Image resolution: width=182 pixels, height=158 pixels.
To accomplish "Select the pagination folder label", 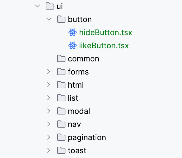I will tap(87, 137).
